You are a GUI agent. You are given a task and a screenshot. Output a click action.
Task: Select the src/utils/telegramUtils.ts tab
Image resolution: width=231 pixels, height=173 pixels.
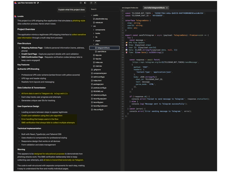tap(154, 8)
